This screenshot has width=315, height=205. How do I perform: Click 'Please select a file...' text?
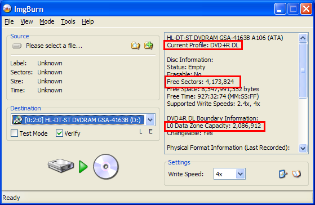pyautogui.click(x=54, y=46)
